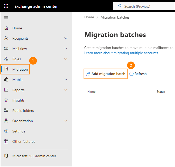175x167 pixels.
Task: Open Home in the left navigation
Action: pos(17,28)
